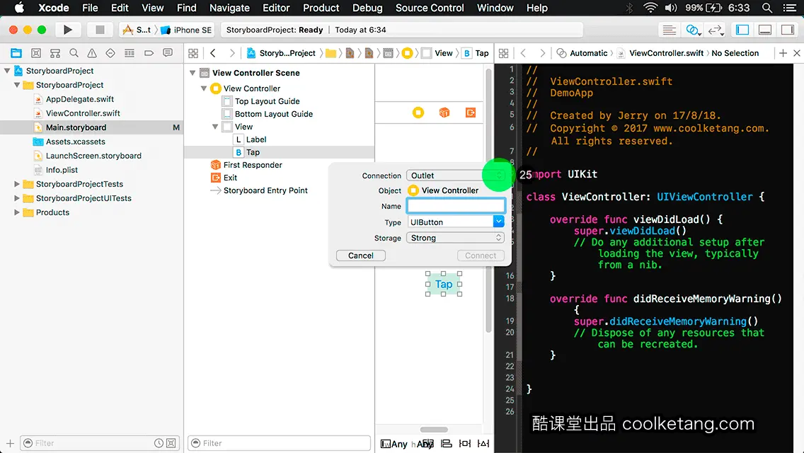Select ViewController.swift in the navigator
Image resolution: width=804 pixels, height=453 pixels.
83,113
